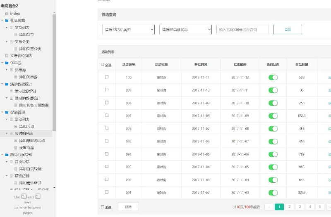331x217 pixels.
Task: Click the page icon beside 文章分类
Action: 11,42
